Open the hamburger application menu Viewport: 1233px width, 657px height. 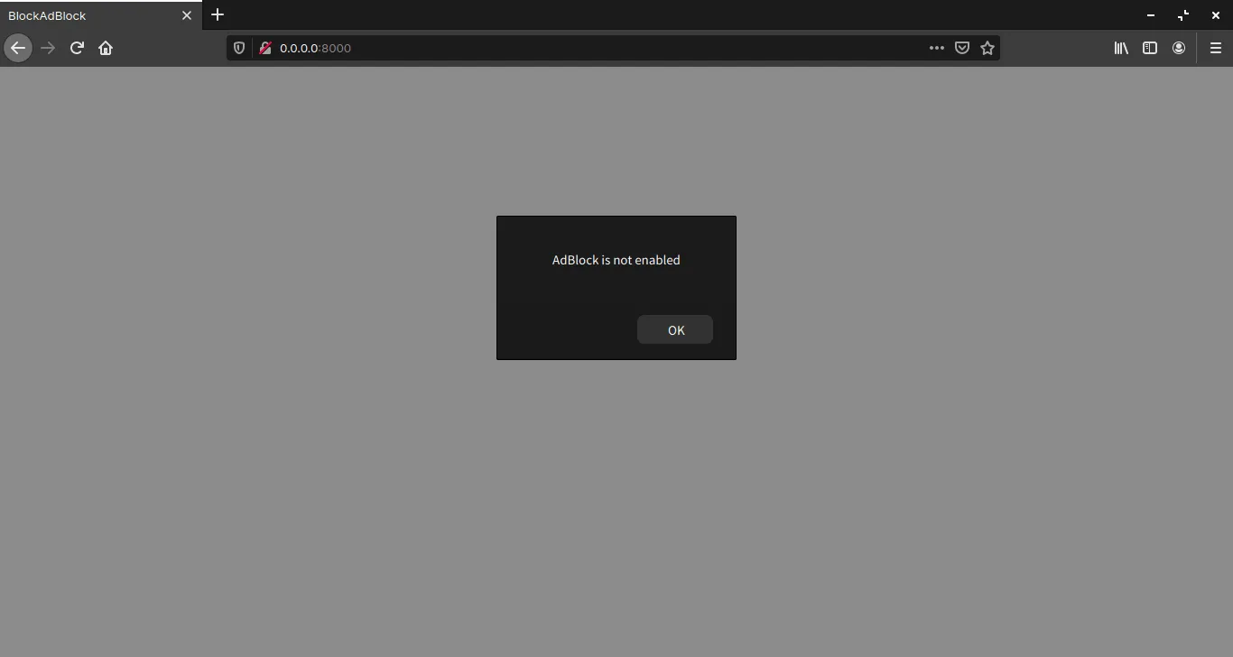(1216, 48)
